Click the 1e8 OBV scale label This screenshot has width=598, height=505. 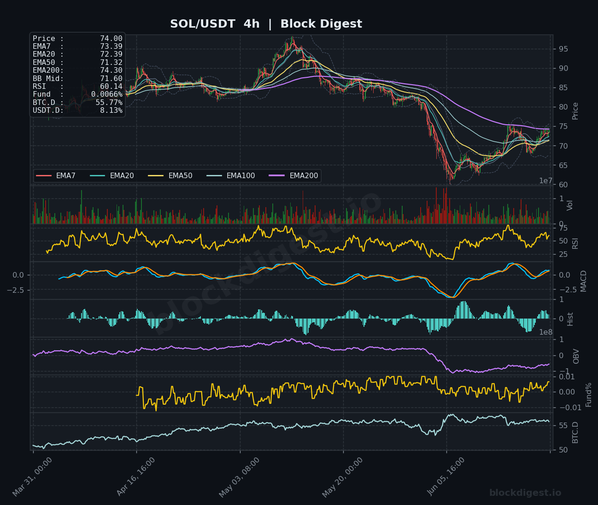point(546,332)
